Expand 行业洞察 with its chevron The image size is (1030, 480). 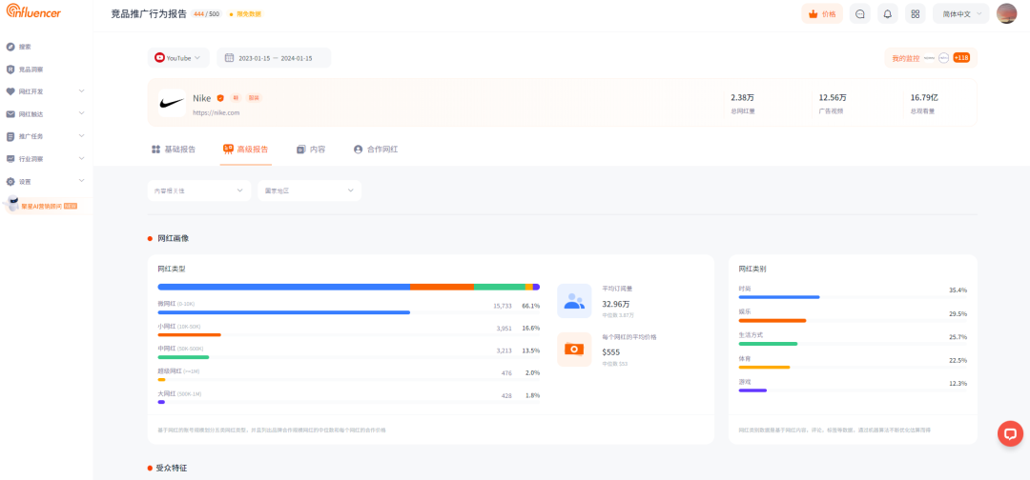81,158
